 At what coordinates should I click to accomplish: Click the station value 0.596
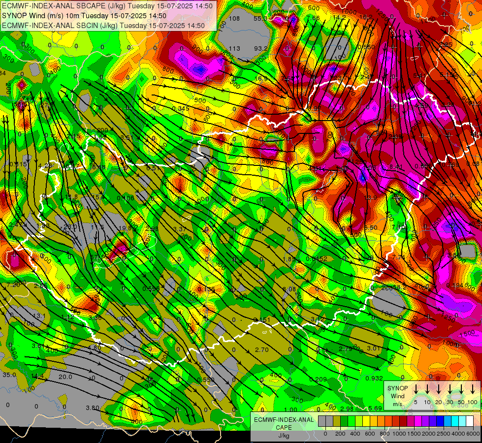pyautogui.click(x=151, y=288)
